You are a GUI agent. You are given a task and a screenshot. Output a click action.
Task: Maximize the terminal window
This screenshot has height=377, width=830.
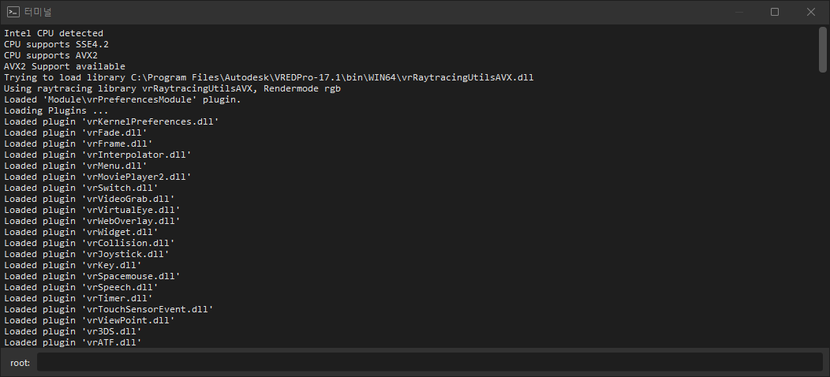click(x=775, y=12)
